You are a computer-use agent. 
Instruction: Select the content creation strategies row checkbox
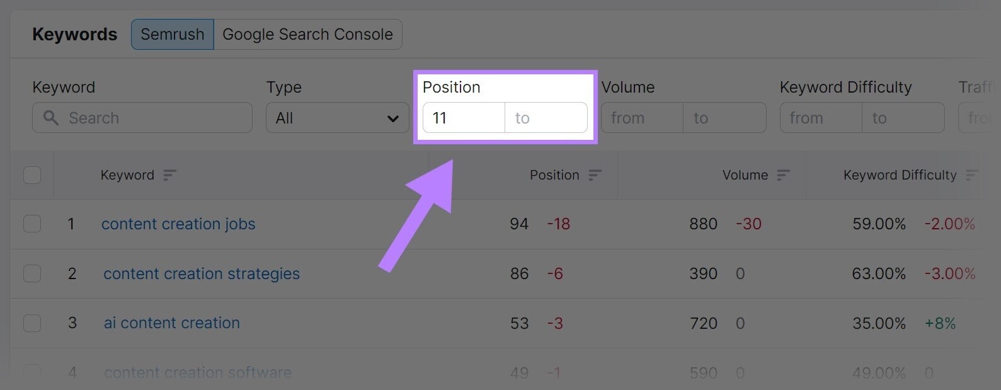point(32,273)
